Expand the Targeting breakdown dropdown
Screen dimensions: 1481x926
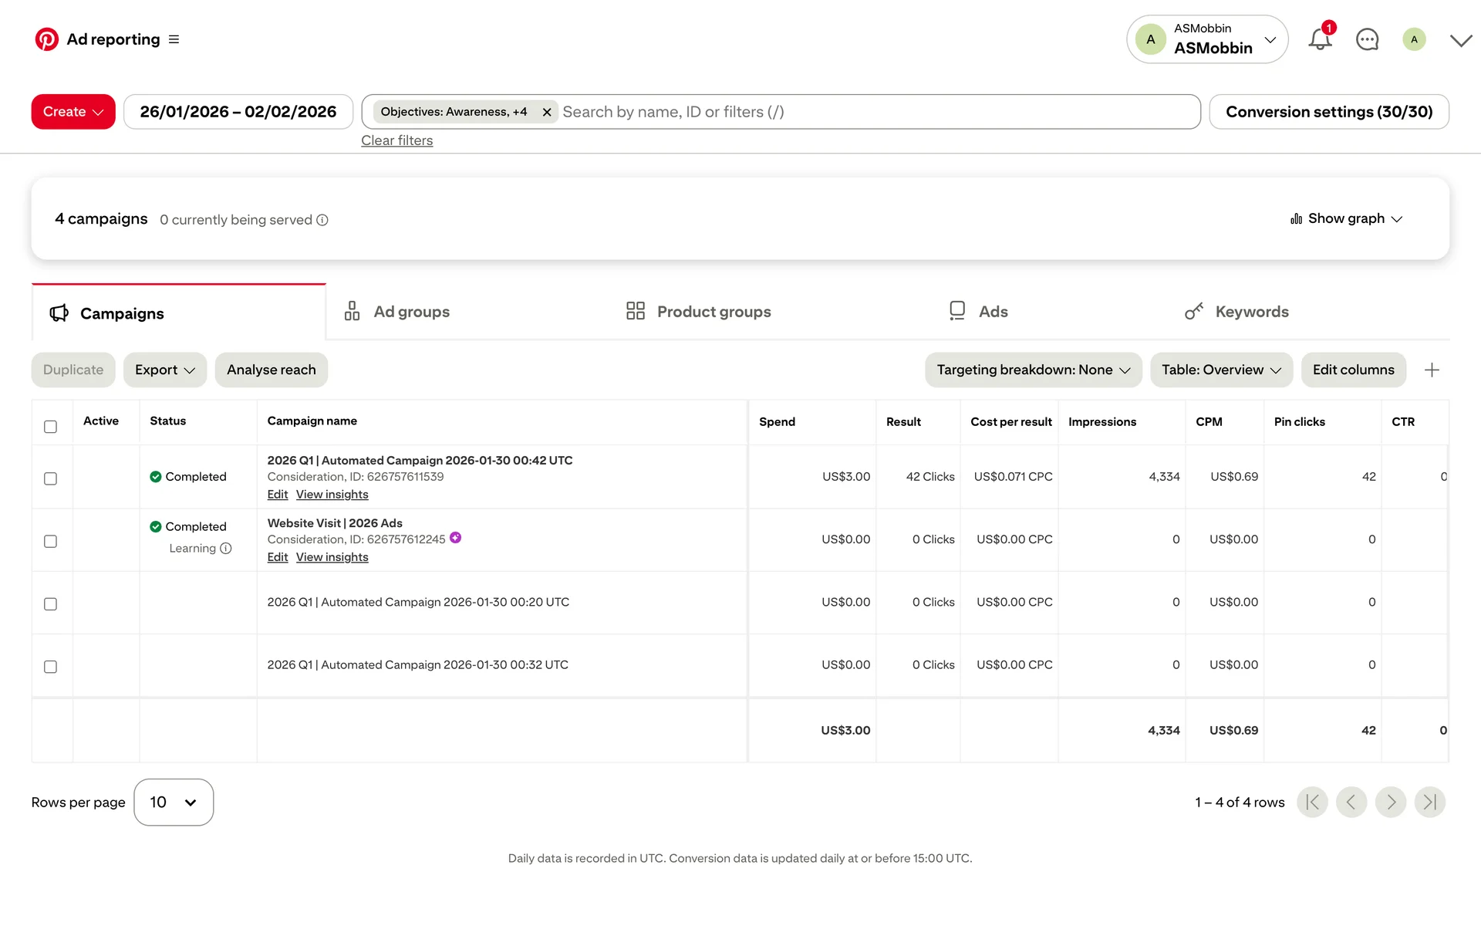click(x=1033, y=370)
